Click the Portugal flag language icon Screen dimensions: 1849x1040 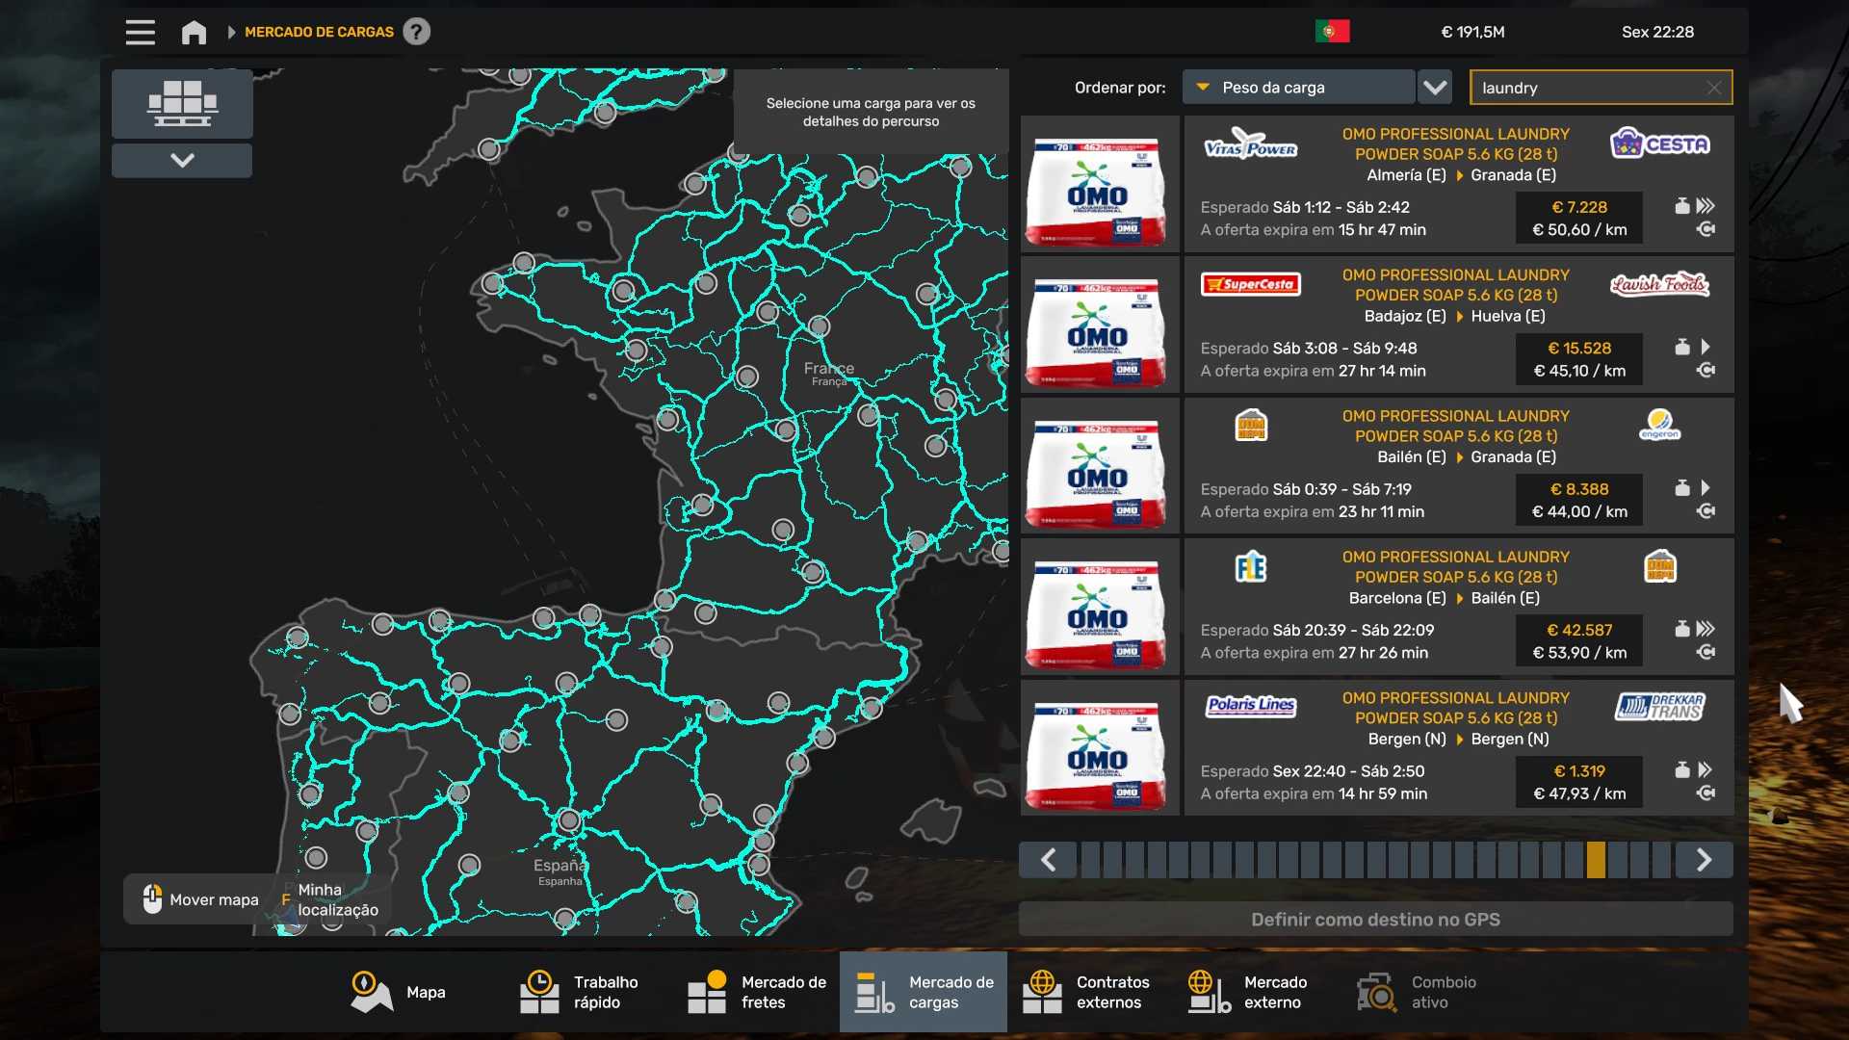tap(1332, 32)
